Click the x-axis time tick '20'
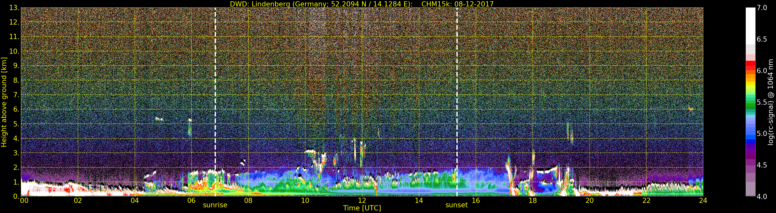The width and height of the screenshot is (776, 213). (590, 200)
